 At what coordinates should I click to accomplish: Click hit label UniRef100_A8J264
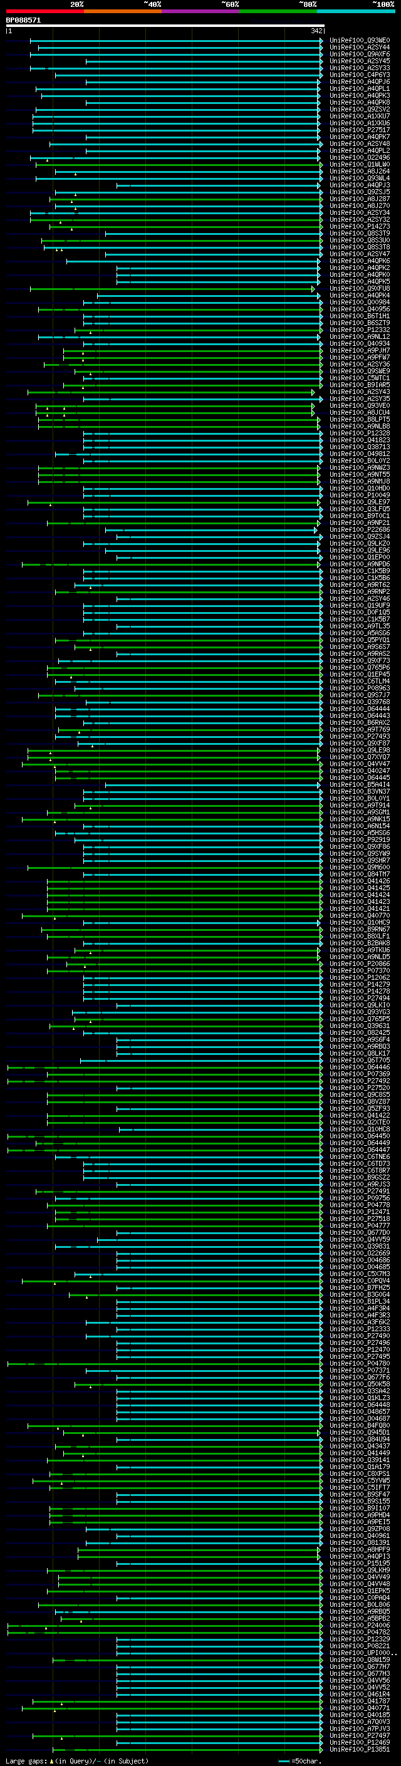tap(360, 172)
